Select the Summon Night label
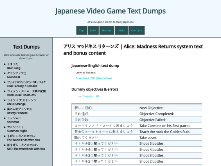 pos(17,131)
